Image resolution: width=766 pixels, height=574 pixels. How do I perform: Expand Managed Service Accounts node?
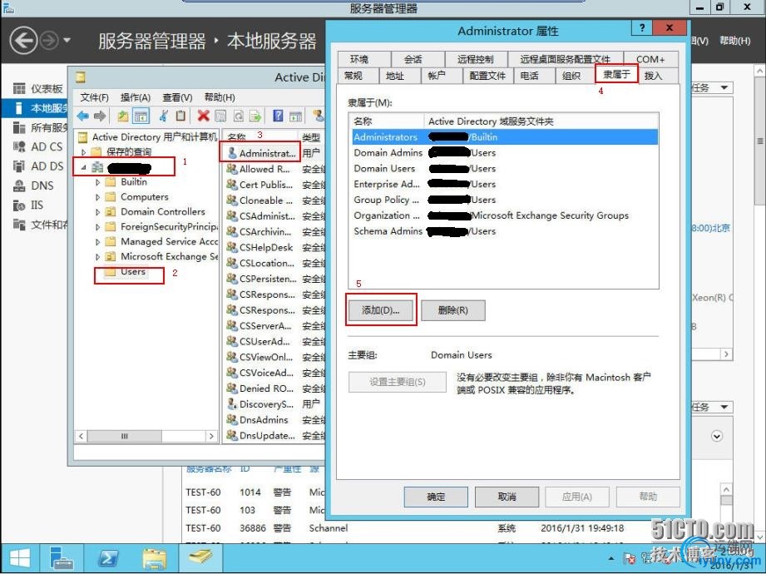(97, 242)
